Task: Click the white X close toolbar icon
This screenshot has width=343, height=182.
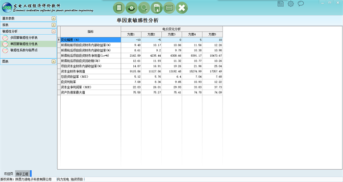Action: point(182,8)
